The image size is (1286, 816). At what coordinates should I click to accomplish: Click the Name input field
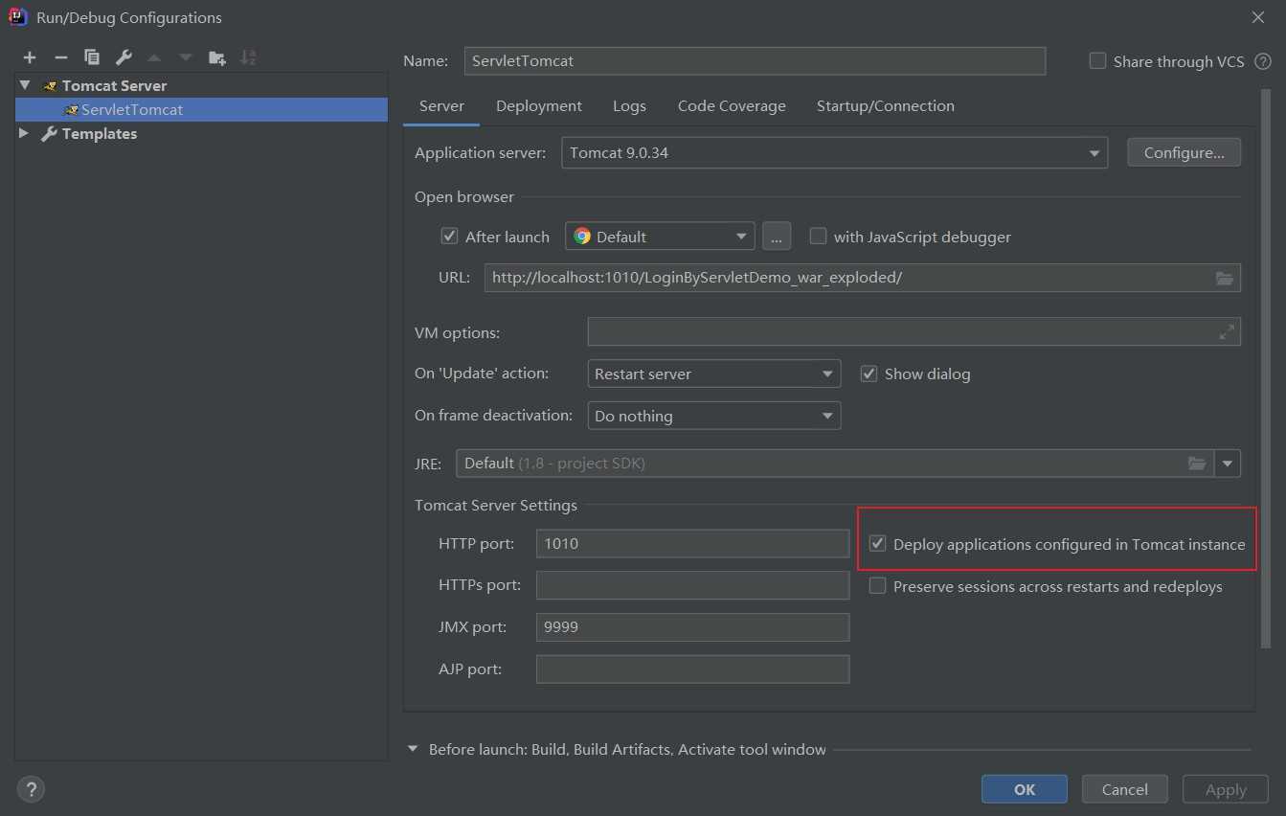(x=755, y=60)
